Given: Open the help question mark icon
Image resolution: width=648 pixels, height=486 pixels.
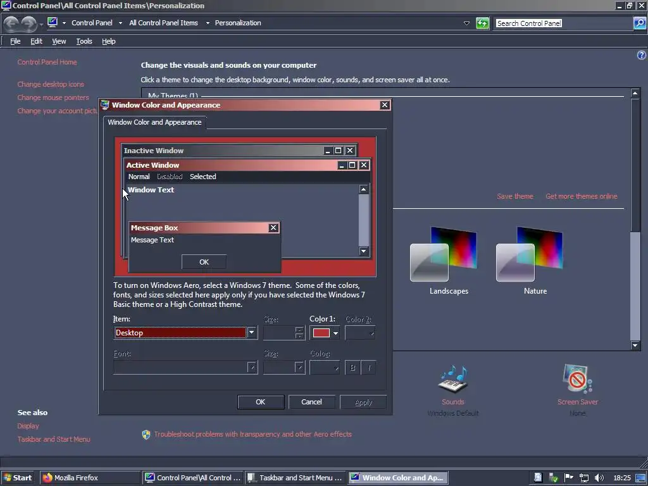Looking at the screenshot, I should pos(642,56).
